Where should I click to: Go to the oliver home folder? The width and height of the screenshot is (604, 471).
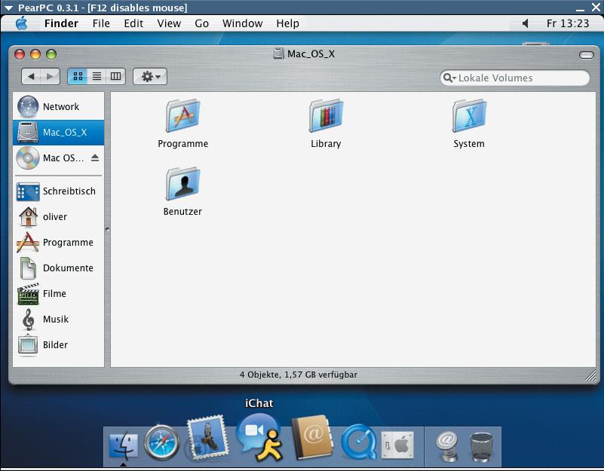[x=59, y=217]
